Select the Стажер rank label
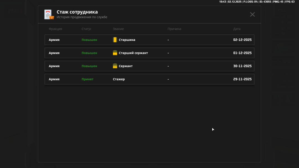This screenshot has height=168, width=299. (119, 79)
